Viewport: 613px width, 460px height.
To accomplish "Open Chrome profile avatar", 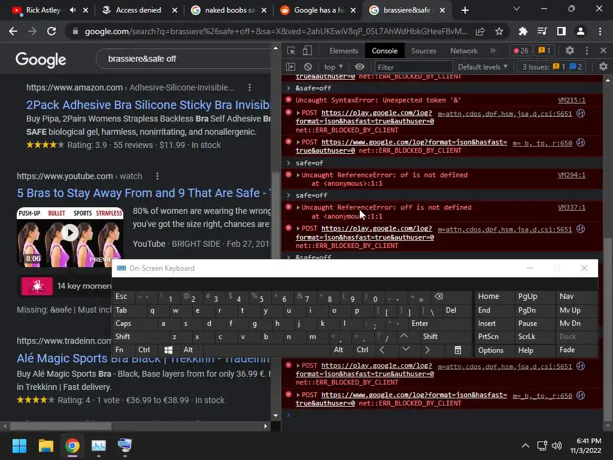I will pos(581,31).
